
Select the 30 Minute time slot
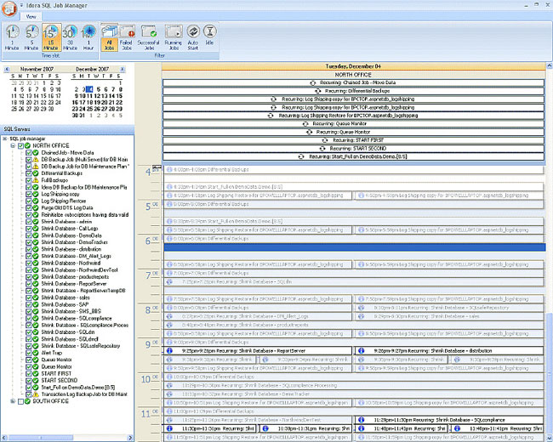tap(70, 37)
